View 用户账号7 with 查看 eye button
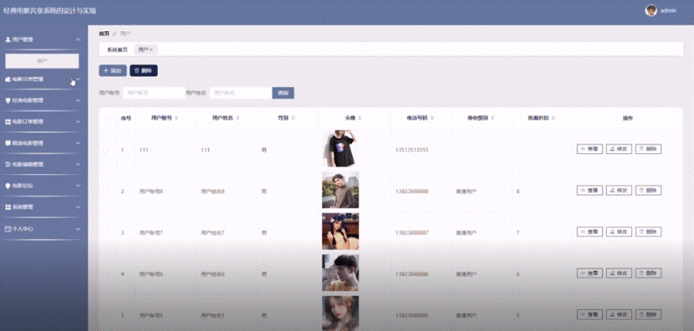This screenshot has height=331, width=694. pyautogui.click(x=589, y=232)
